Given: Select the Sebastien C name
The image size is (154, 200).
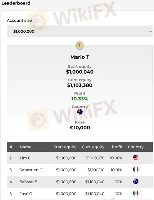Looking at the screenshot, I should [x=31, y=170].
